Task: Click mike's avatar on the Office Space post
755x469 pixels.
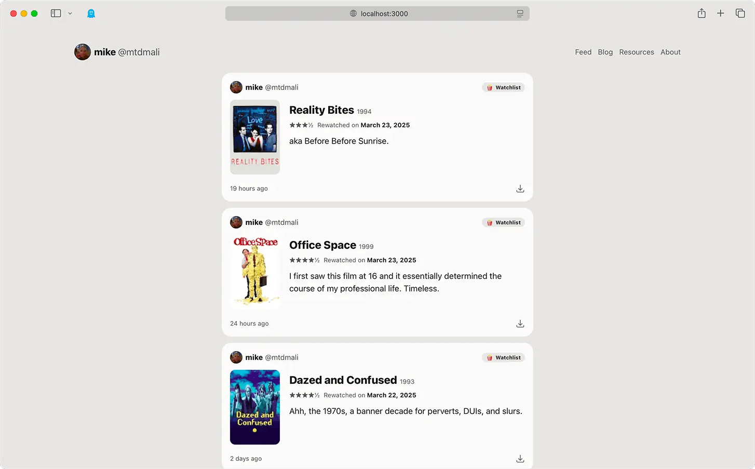Action: click(x=236, y=222)
